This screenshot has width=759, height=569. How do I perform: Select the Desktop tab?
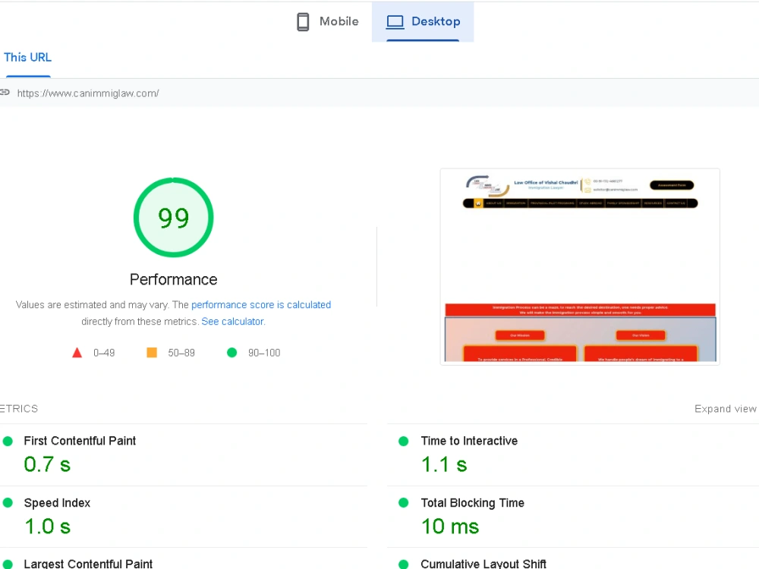(x=423, y=22)
